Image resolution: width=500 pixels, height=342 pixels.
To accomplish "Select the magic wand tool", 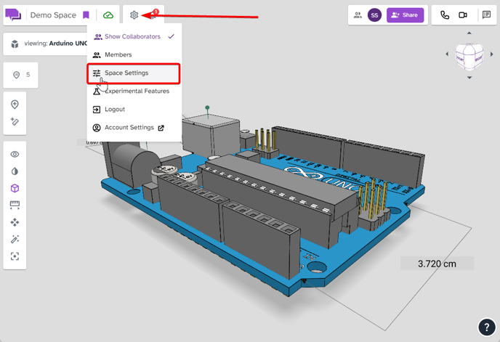I will (15, 239).
